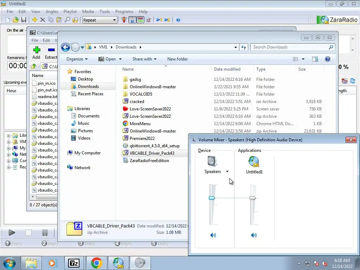Select Music library in the sidebar
This screenshot has height=270, width=360.
84,123
